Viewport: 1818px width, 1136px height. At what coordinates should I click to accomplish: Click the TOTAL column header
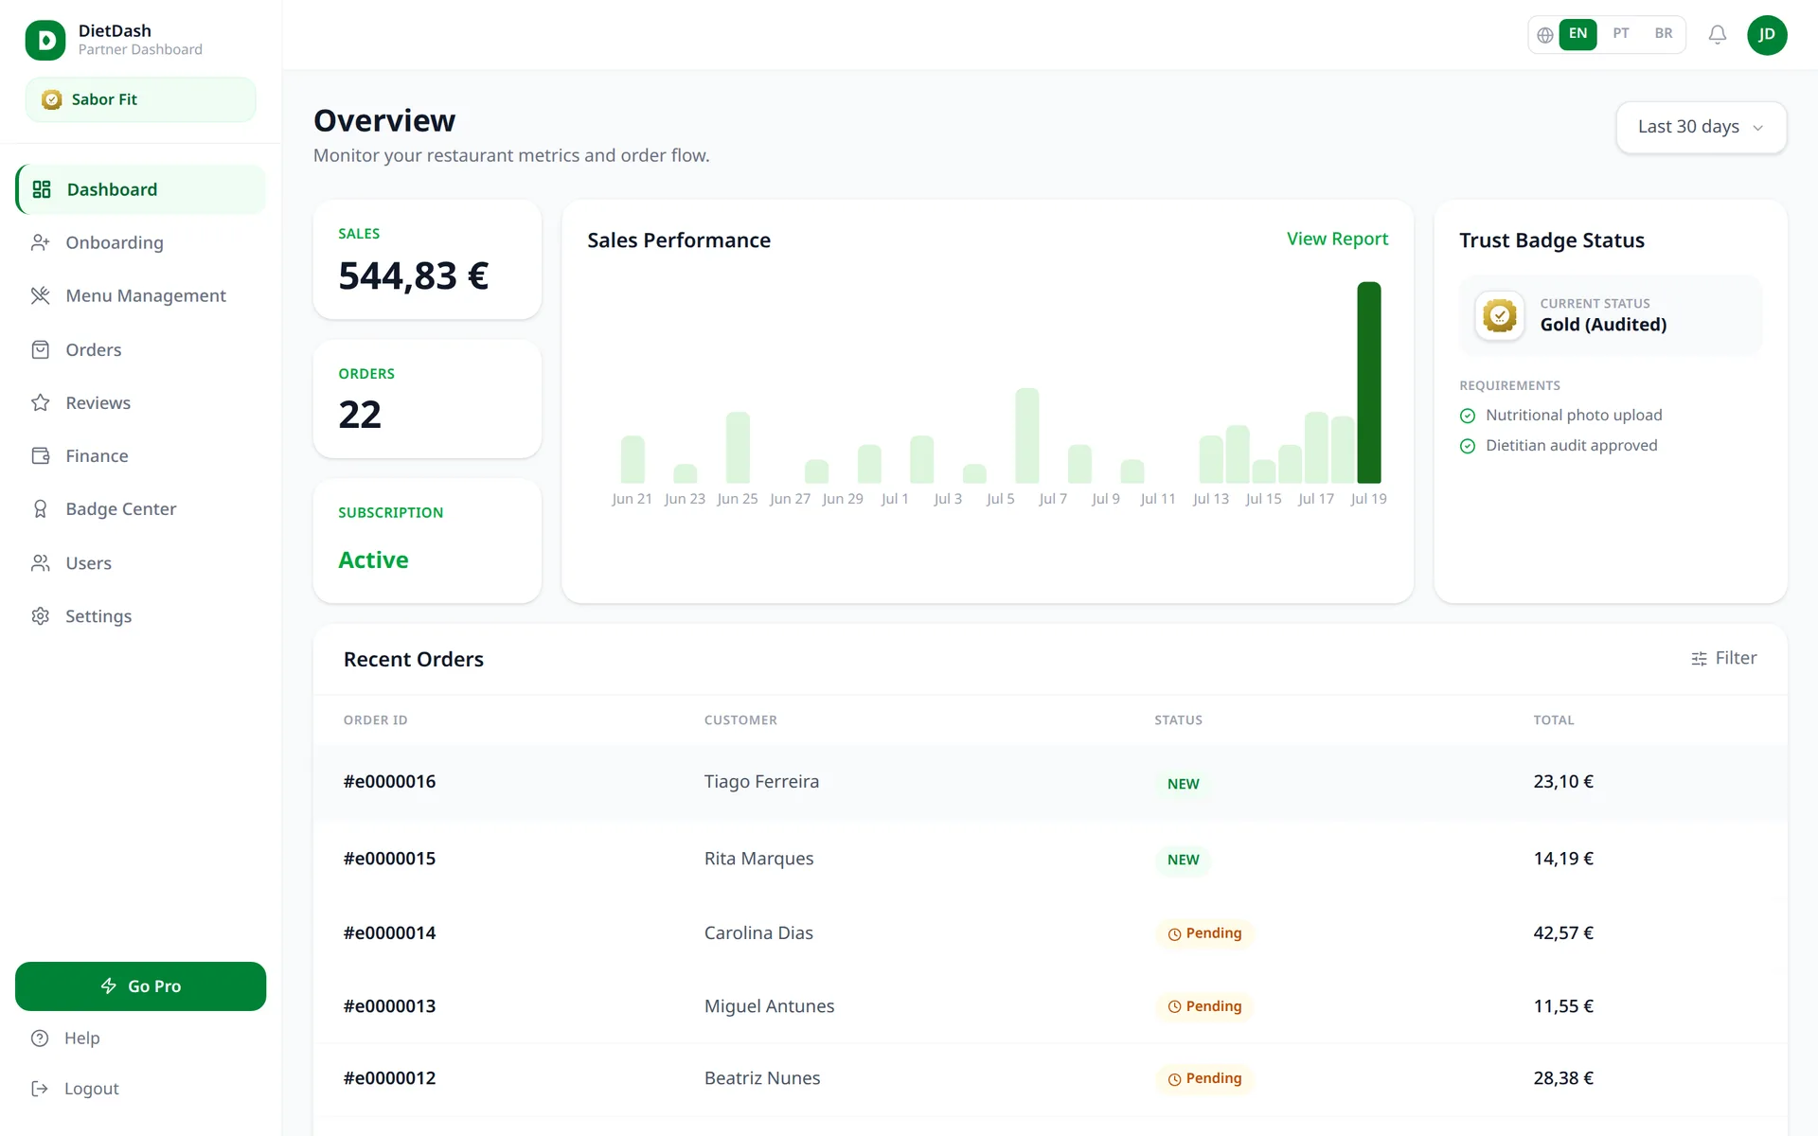tap(1554, 720)
